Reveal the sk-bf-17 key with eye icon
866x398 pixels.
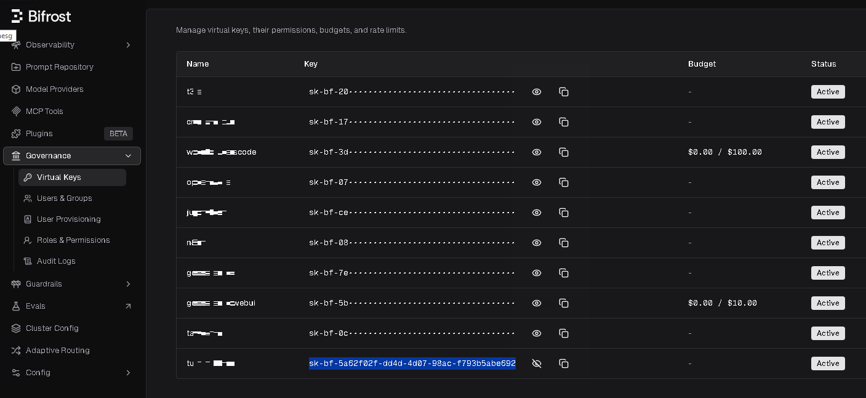coord(537,122)
